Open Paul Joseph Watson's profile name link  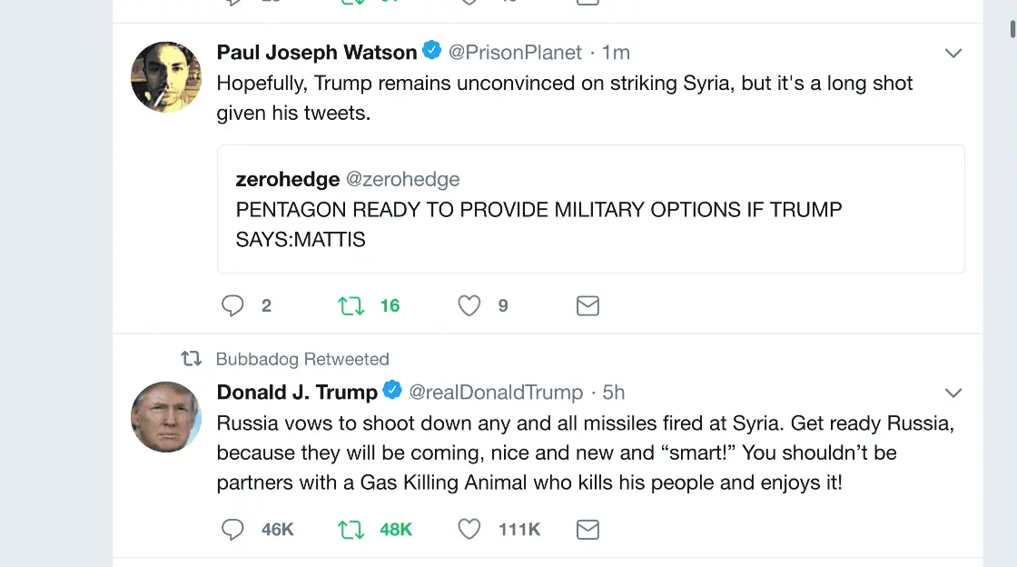pyautogui.click(x=316, y=53)
